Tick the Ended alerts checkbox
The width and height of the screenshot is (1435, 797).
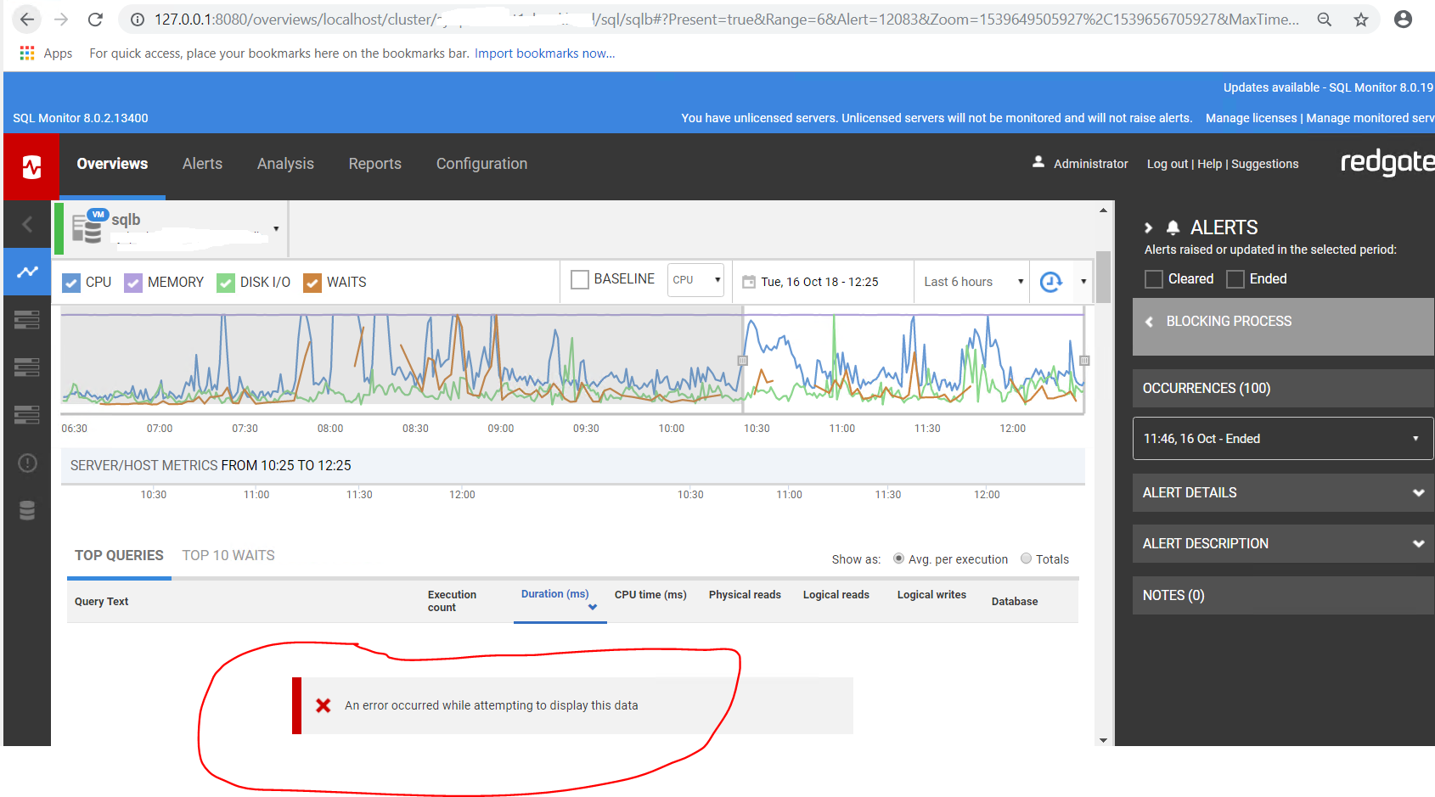point(1235,279)
